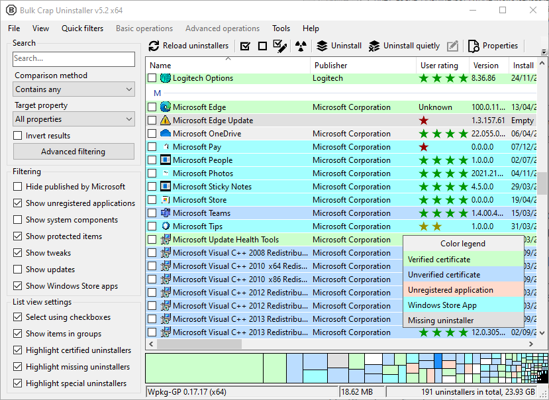This screenshot has width=549, height=400.
Task: Click the select all checked-box toolbar icon
Action: tap(245, 46)
